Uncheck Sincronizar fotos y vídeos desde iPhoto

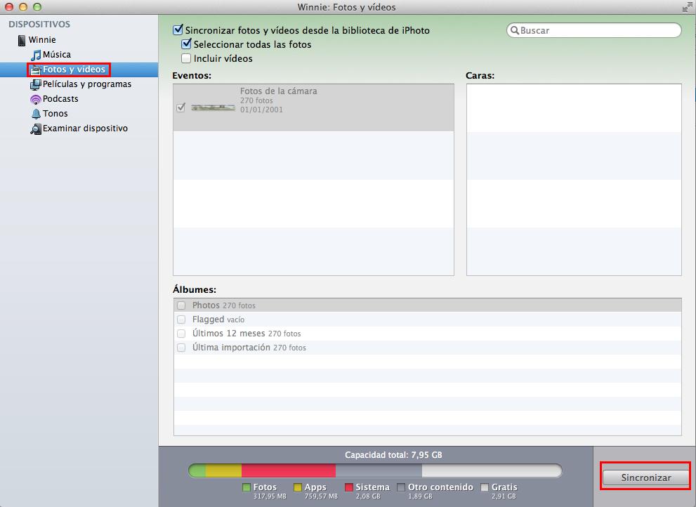pyautogui.click(x=178, y=30)
